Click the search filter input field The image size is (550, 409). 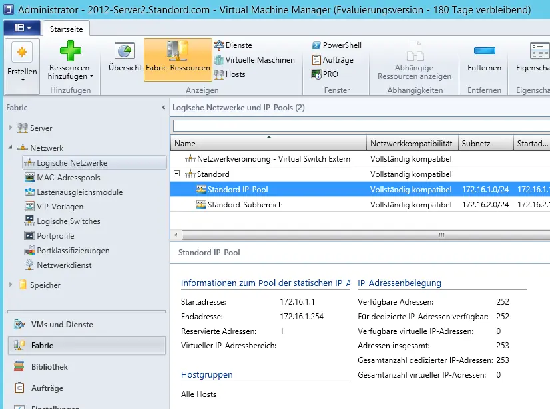tap(360, 125)
